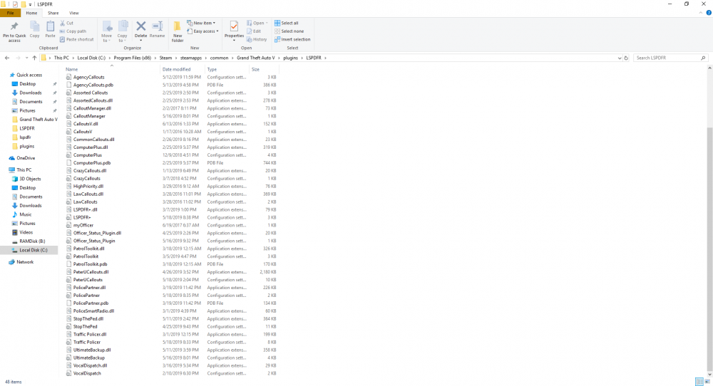Select the StopThePed.dll file
The width and height of the screenshot is (713, 386).
click(x=88, y=319)
